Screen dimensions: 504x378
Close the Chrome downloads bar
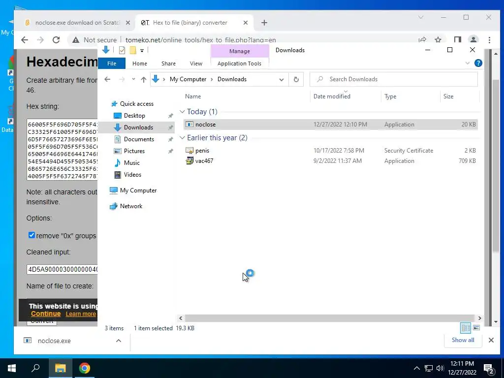pos(491,340)
